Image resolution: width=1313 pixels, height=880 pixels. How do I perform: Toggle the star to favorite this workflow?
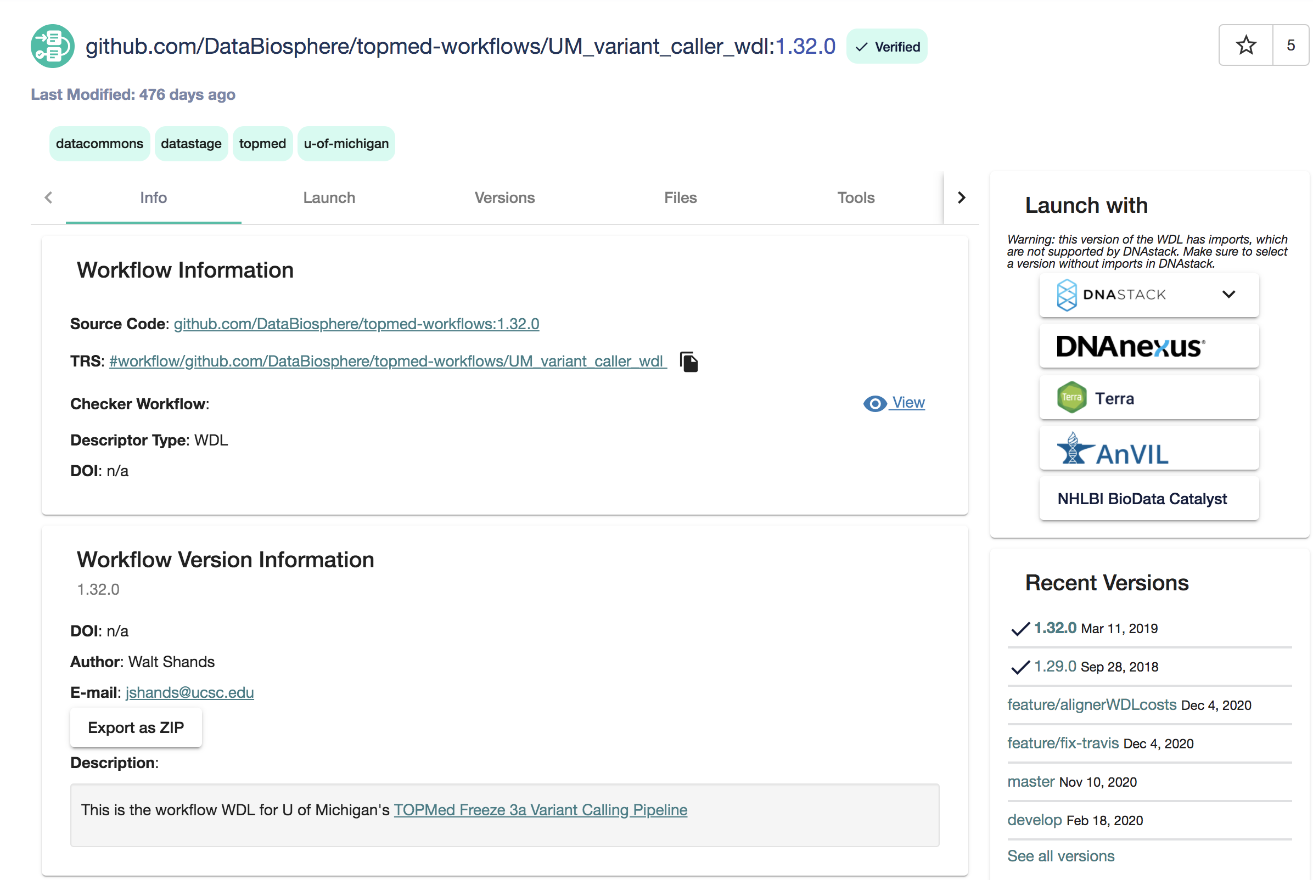1245,46
